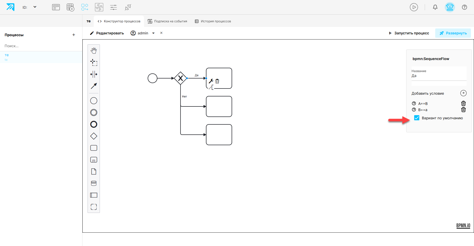Switch to 'История процессов' tab
Viewport: 474px width, 246px height.
click(x=213, y=21)
